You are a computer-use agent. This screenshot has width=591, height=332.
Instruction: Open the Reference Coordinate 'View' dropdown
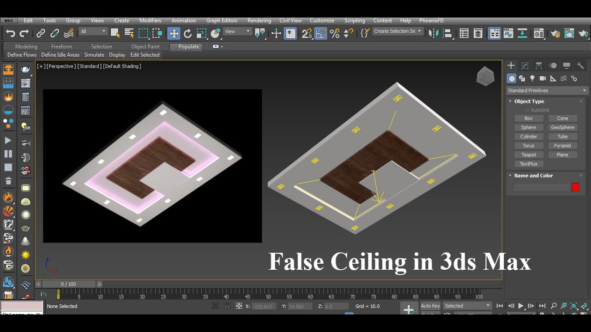coord(238,31)
